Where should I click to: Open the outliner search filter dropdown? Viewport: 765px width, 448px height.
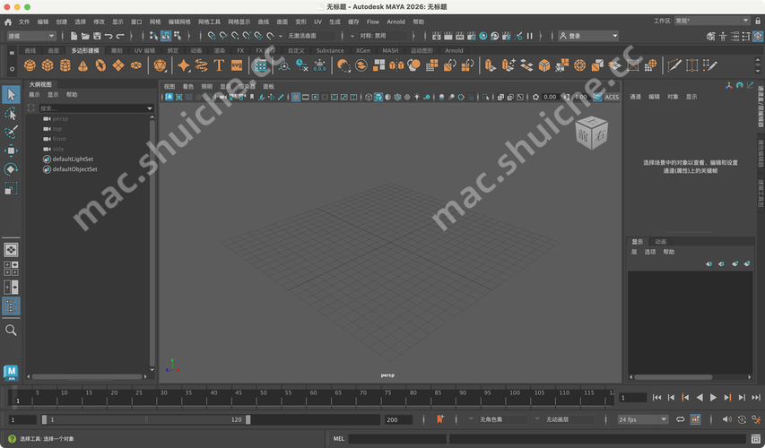[x=150, y=108]
